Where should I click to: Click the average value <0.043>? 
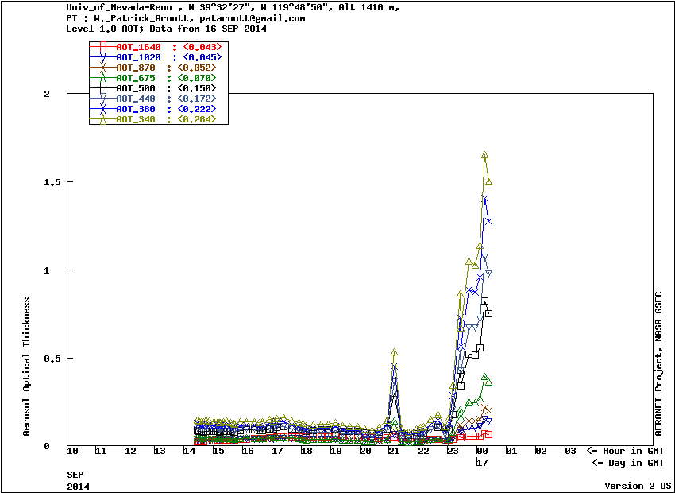pos(202,47)
